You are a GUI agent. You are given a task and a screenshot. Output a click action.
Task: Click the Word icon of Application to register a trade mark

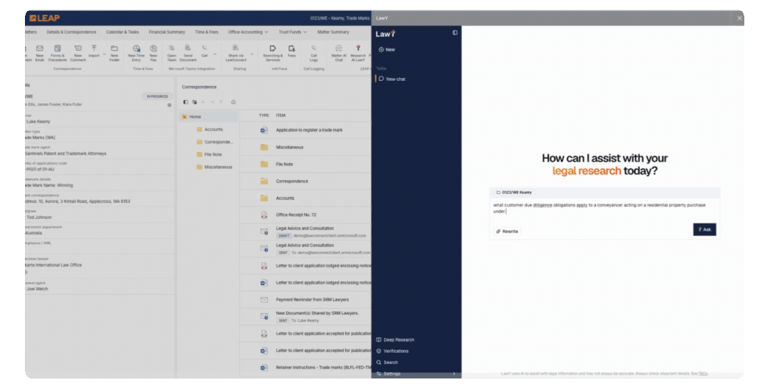[264, 130]
